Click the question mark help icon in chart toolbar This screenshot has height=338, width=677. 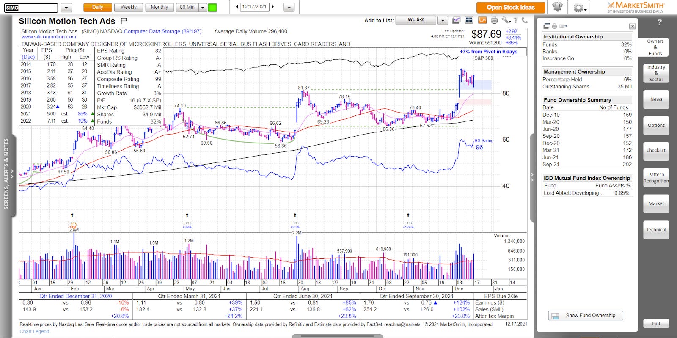pos(516,20)
